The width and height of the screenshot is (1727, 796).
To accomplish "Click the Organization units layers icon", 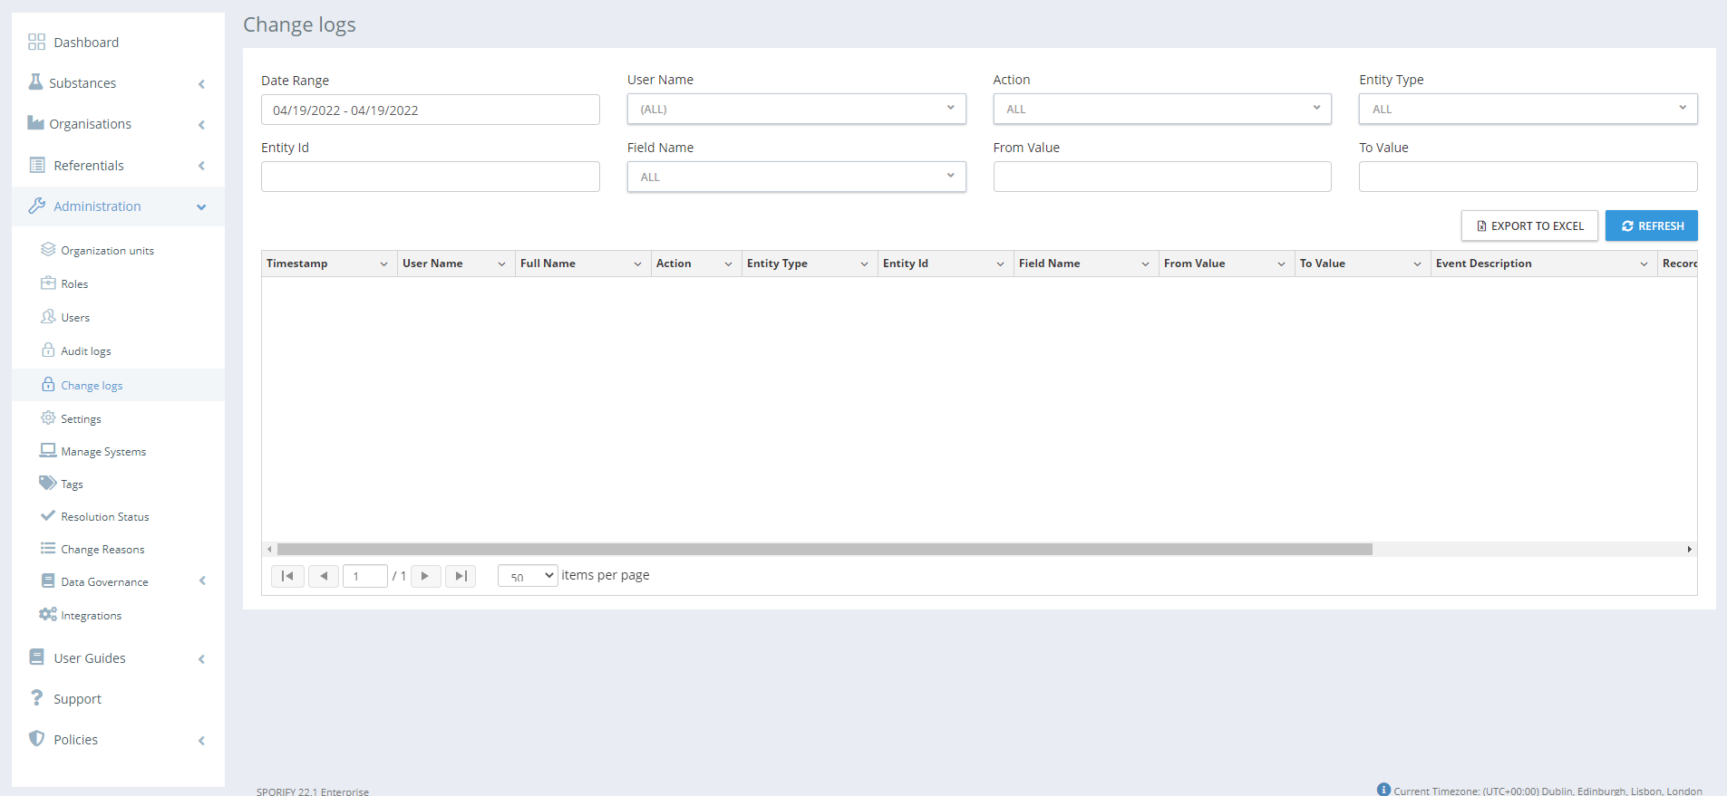I will tap(48, 249).
